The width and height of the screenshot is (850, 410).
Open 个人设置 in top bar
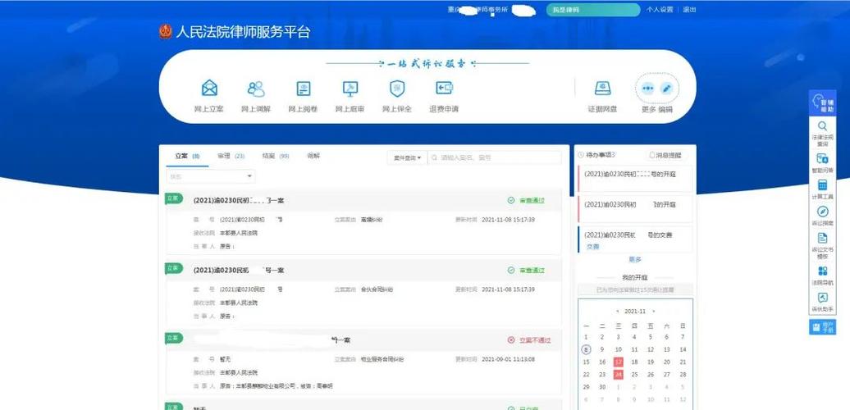(x=660, y=10)
